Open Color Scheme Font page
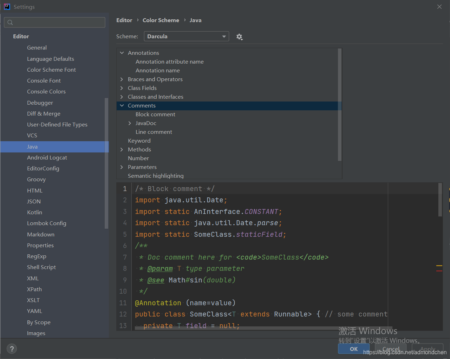This screenshot has width=450, height=359. [51, 70]
